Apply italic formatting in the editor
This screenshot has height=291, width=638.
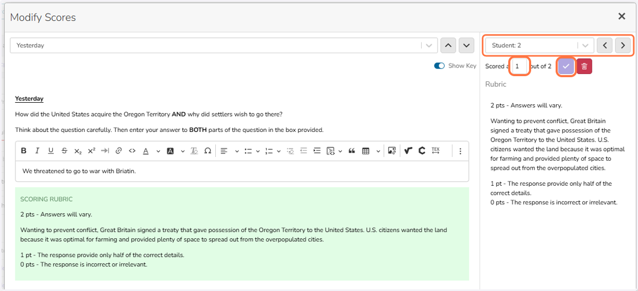(x=37, y=151)
